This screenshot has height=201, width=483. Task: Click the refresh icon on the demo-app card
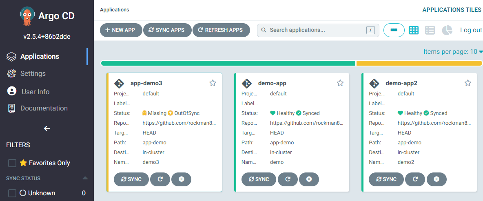tap(288, 179)
